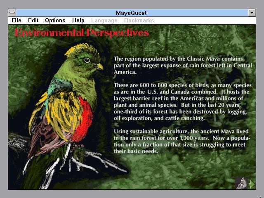Viewport: 264px width, 198px height.
Task: Click the stone figure thumbnail icon
Action: point(242,183)
